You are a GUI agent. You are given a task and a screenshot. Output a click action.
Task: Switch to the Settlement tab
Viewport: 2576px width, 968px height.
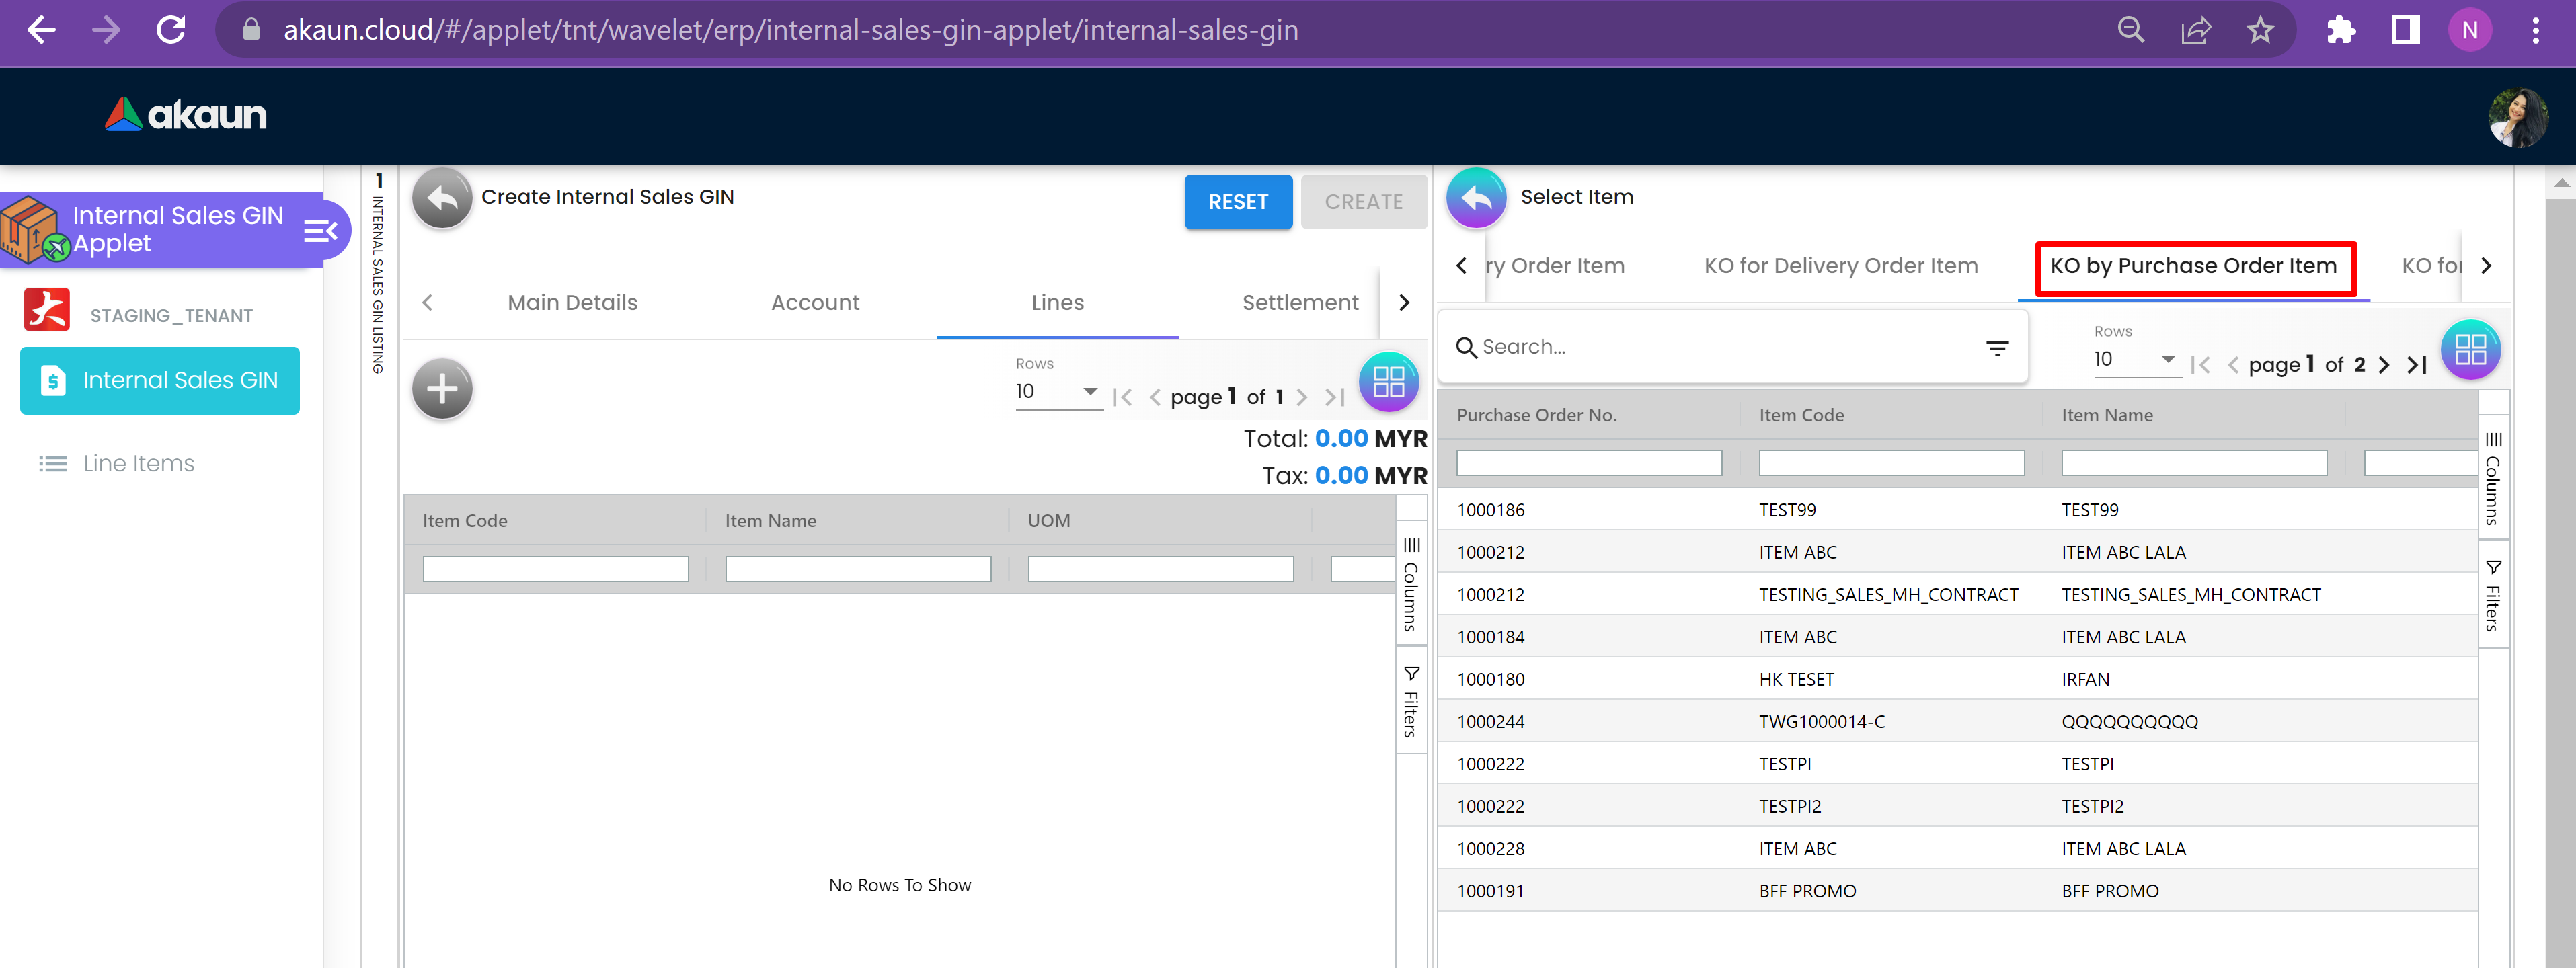tap(1299, 303)
